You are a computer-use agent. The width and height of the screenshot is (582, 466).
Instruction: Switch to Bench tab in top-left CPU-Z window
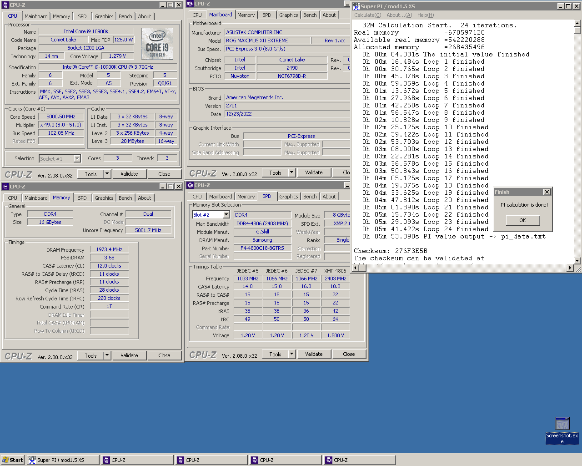(125, 16)
